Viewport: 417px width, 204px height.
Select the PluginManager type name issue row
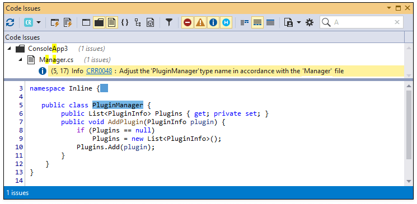226,71
